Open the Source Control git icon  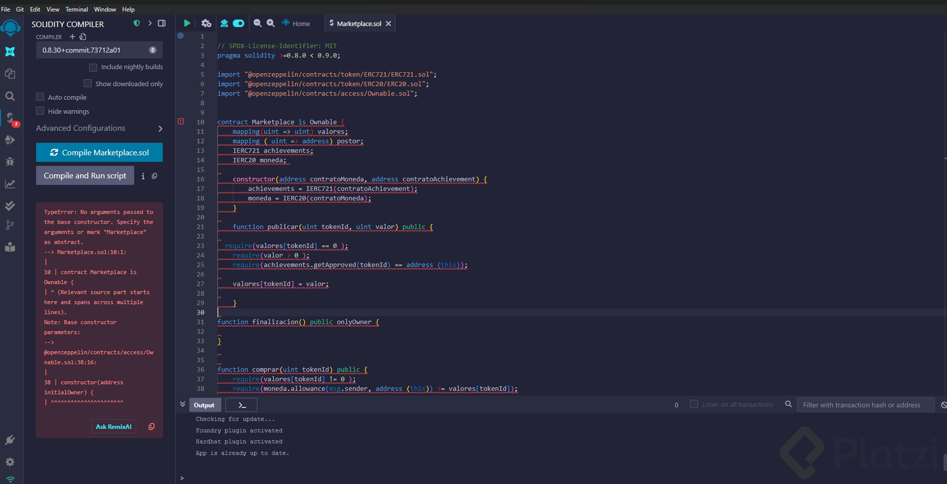[10, 225]
